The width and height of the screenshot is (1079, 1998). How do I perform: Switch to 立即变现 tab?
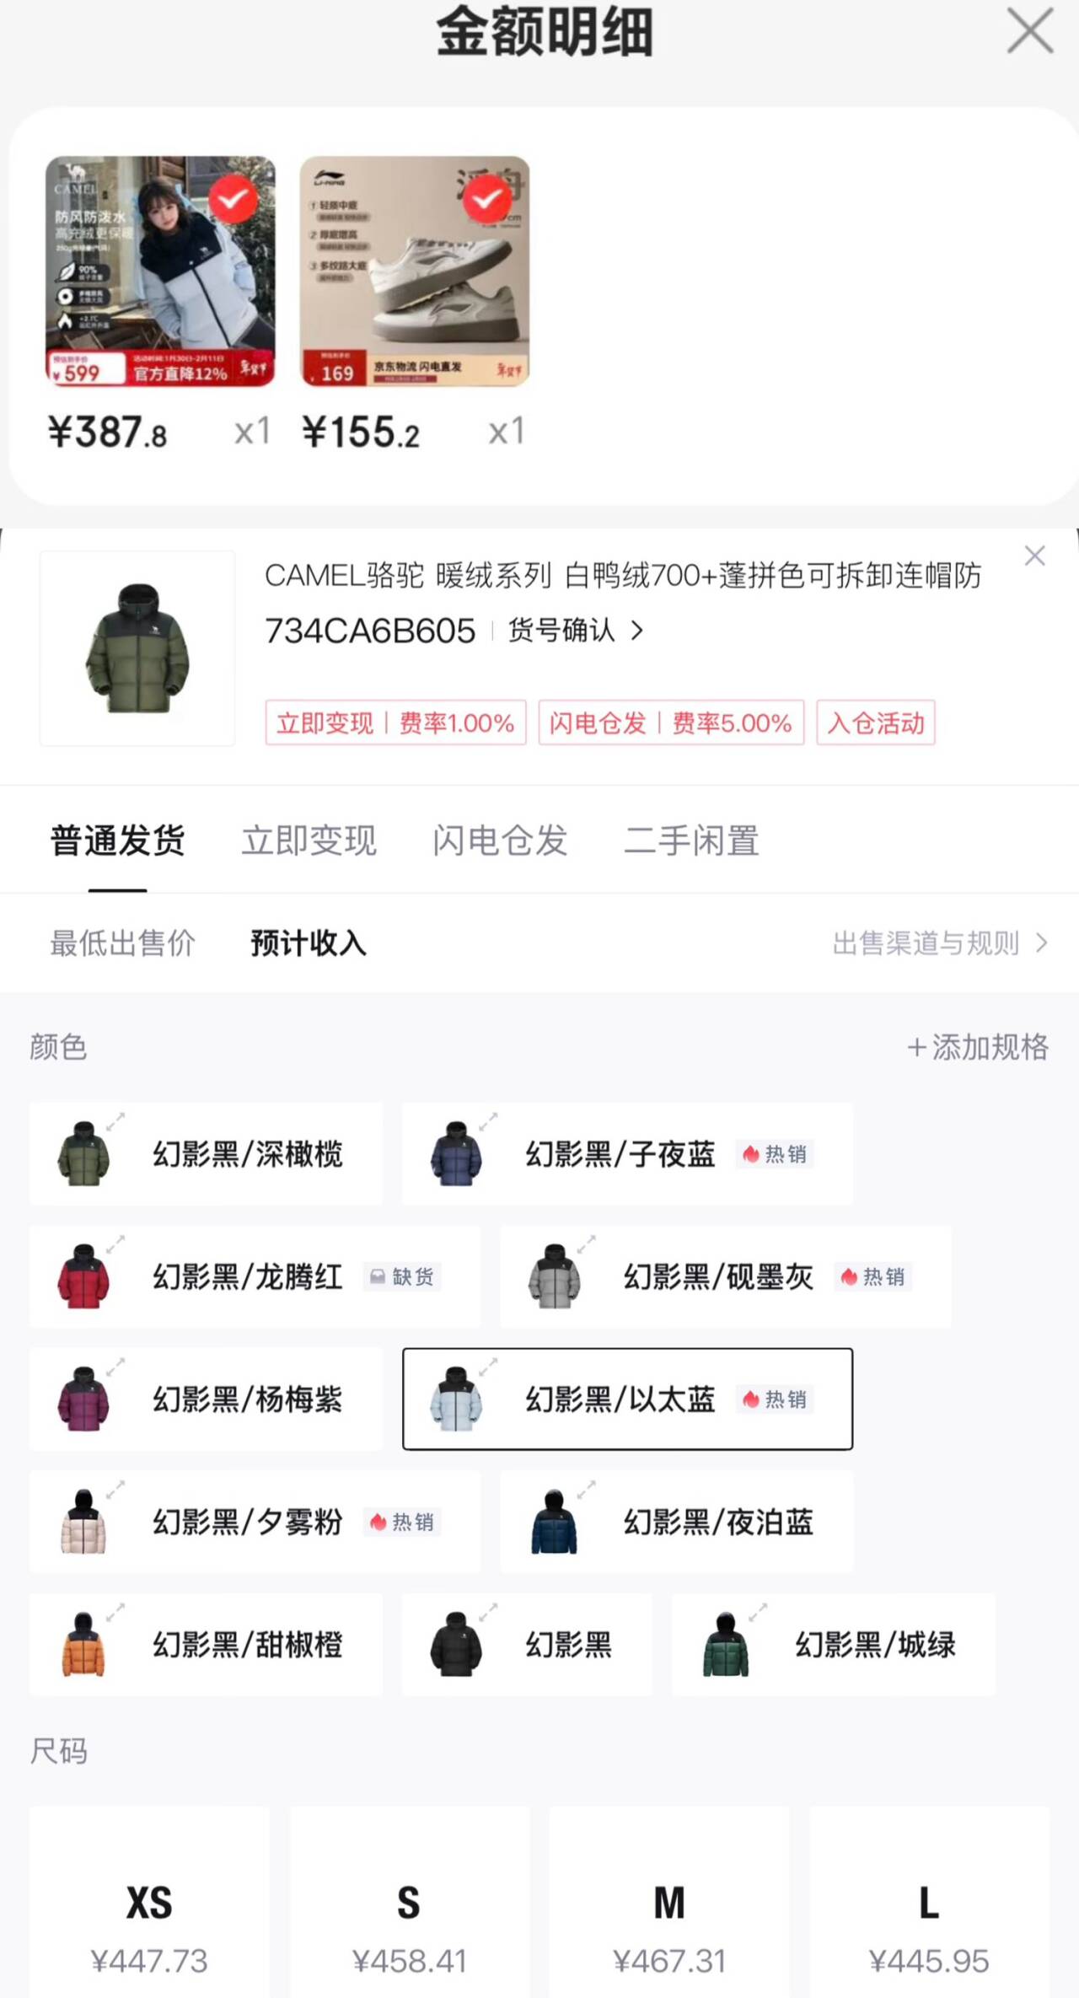click(309, 841)
